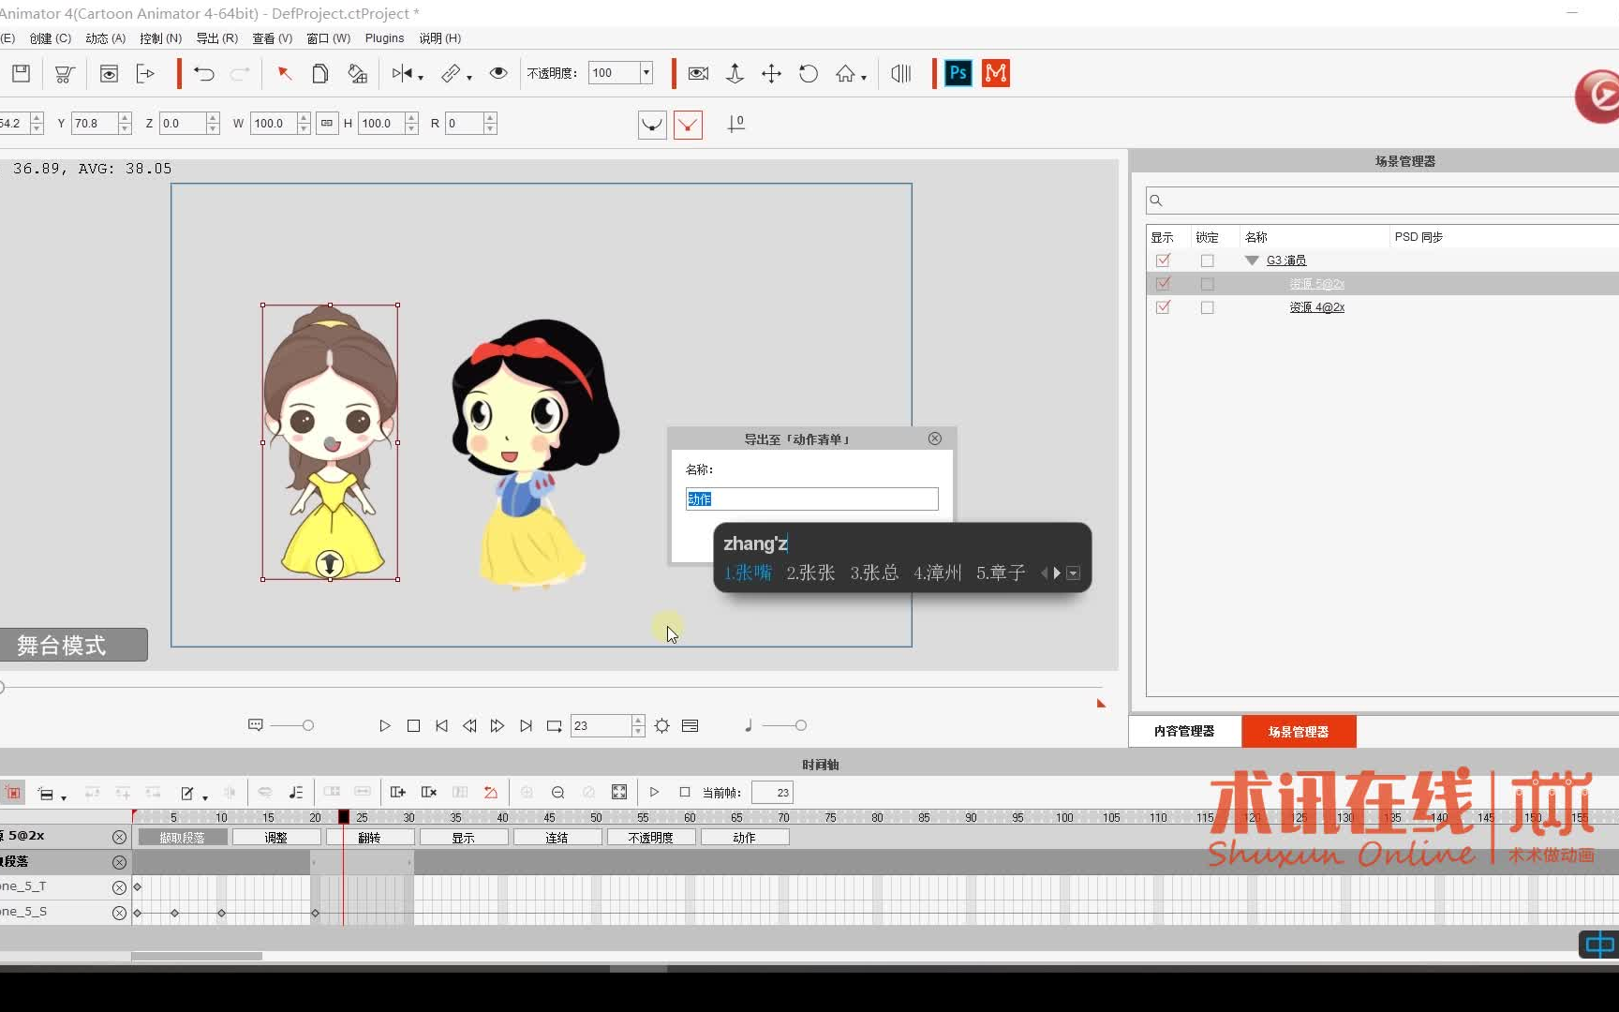Viewport: 1619px width, 1012px height.
Task: Open the 动态 (A) menu
Action: [x=106, y=38]
